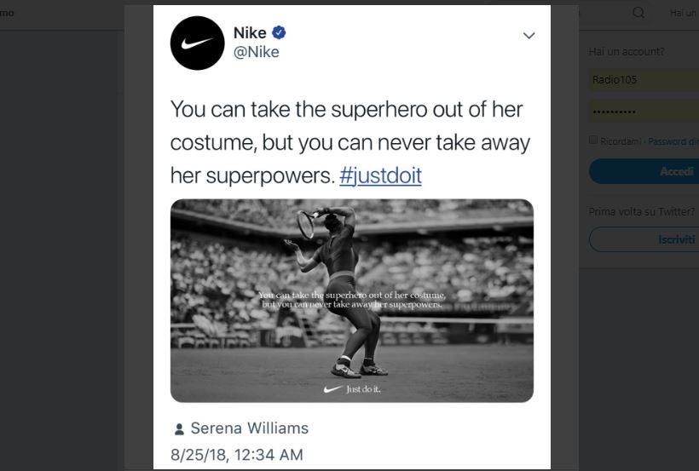Image resolution: width=699 pixels, height=471 pixels.
Task: Click the 'Hai un' menu item in top bar
Action: 683,13
